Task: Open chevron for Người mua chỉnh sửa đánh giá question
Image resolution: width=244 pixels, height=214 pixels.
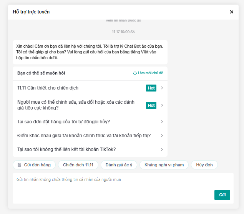Action: 162,105
